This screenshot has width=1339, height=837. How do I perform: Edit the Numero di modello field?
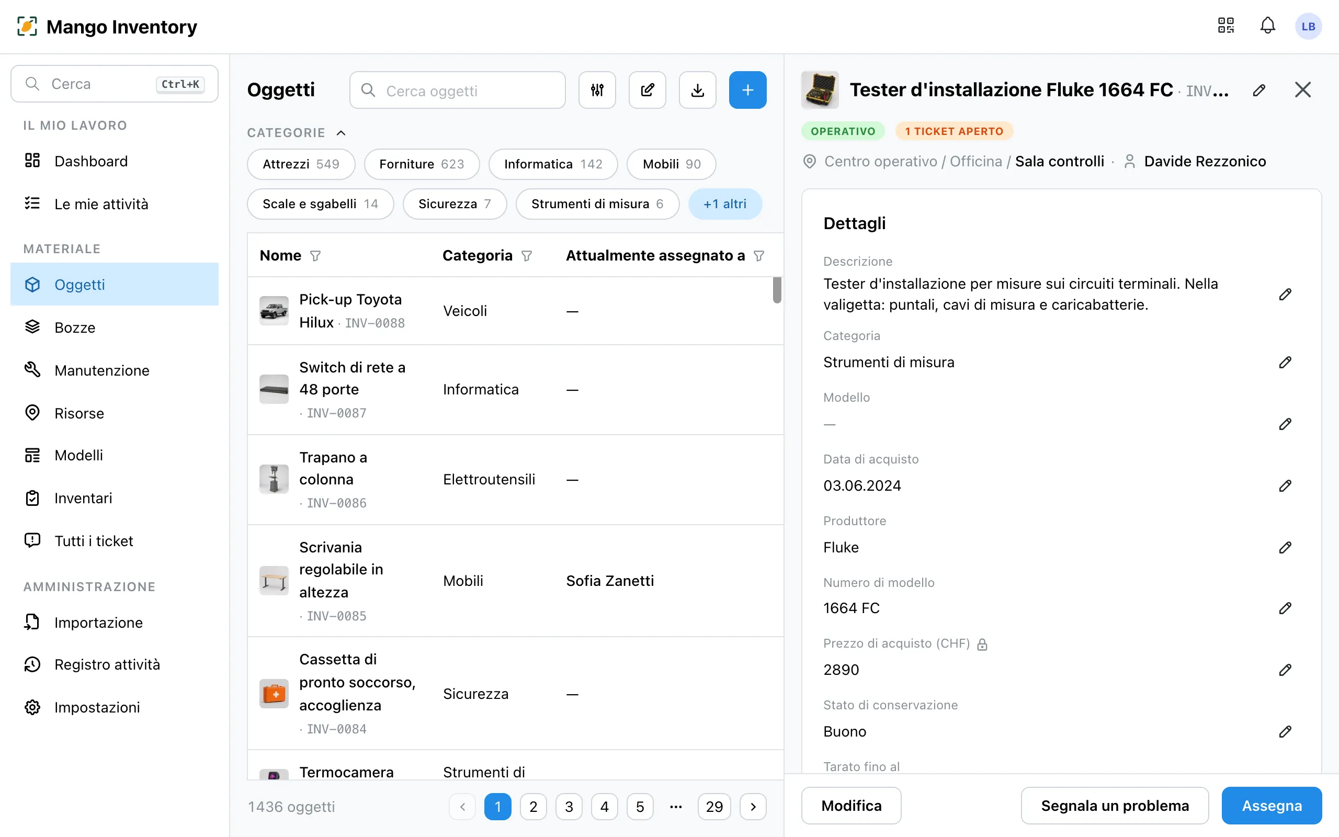click(1285, 608)
